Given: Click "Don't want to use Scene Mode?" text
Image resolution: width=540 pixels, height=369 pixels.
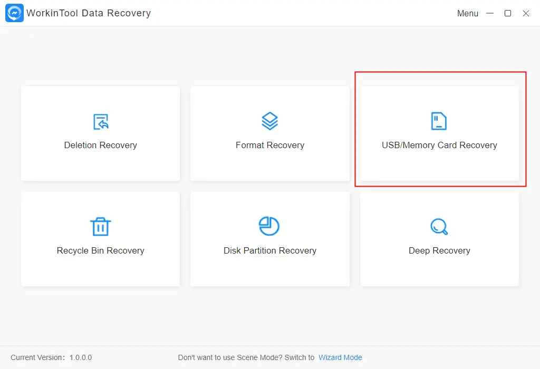Looking at the screenshot, I should [230, 357].
